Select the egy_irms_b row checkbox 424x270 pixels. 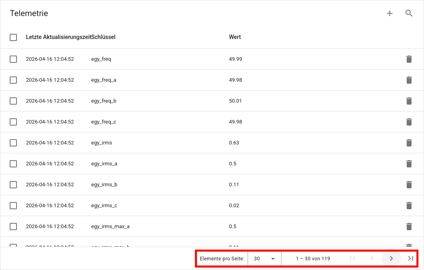(x=13, y=185)
